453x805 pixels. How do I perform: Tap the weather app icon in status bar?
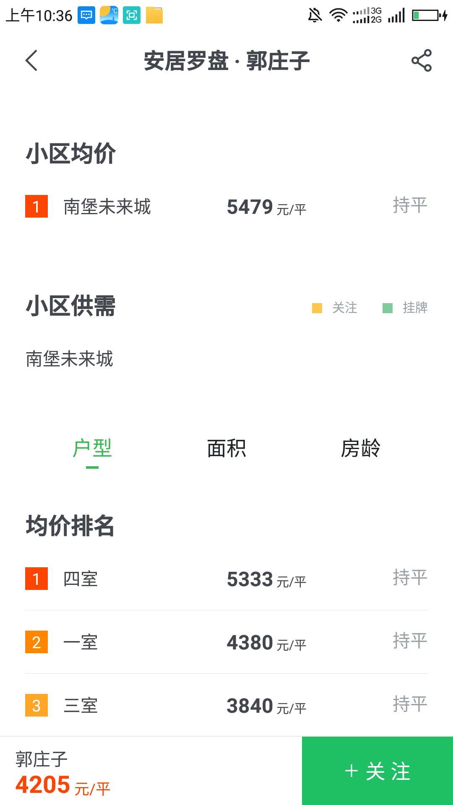click(109, 16)
